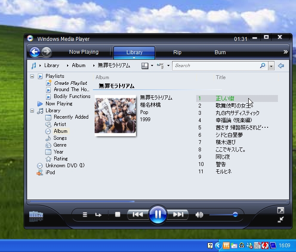
Task: Switch to full mode view icon
Action: pyautogui.click(x=281, y=210)
